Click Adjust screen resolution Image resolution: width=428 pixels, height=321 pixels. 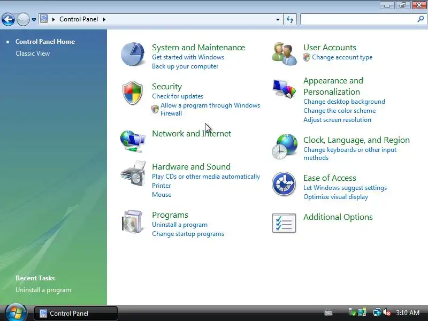(338, 120)
